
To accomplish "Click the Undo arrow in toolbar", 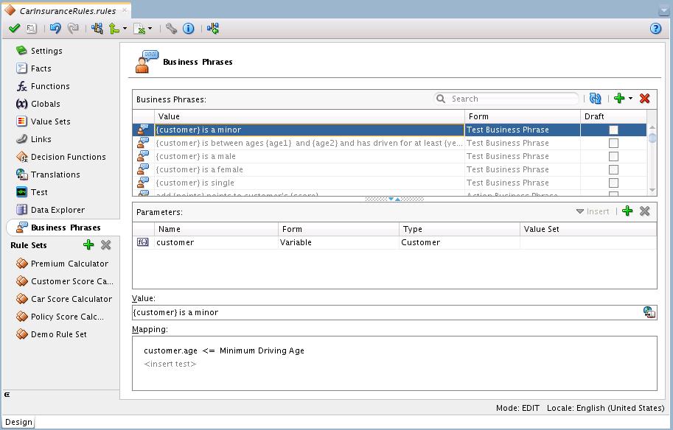I will tap(55, 28).
